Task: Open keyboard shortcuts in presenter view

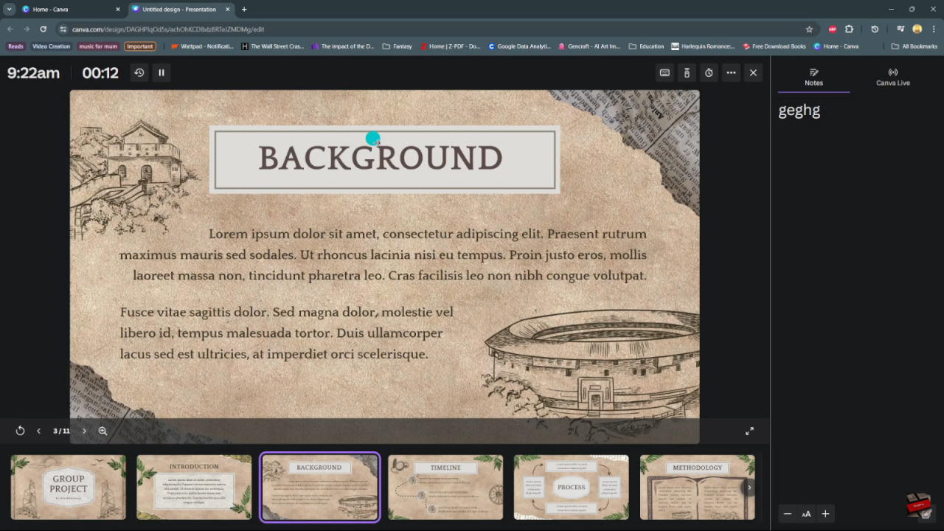Action: click(664, 72)
